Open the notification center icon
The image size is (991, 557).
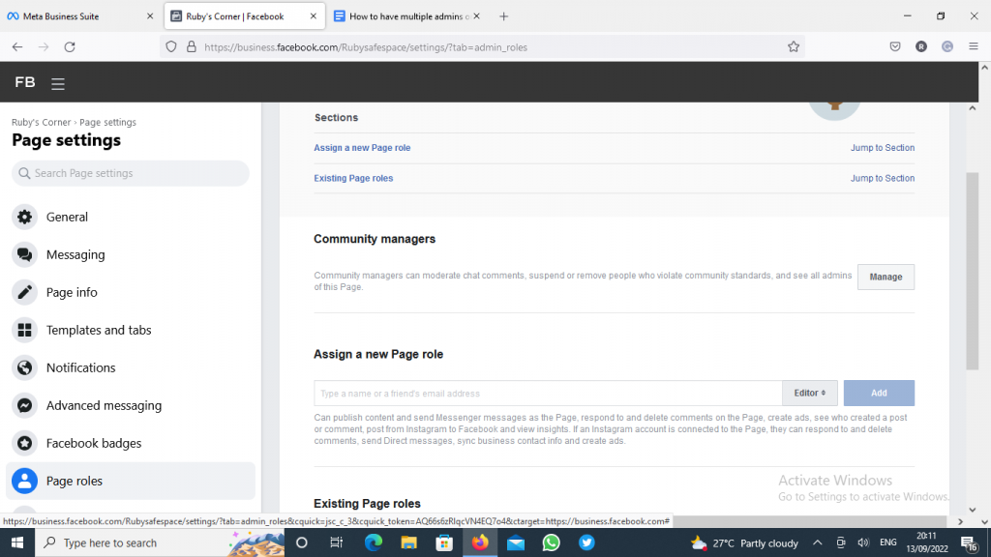(x=969, y=542)
